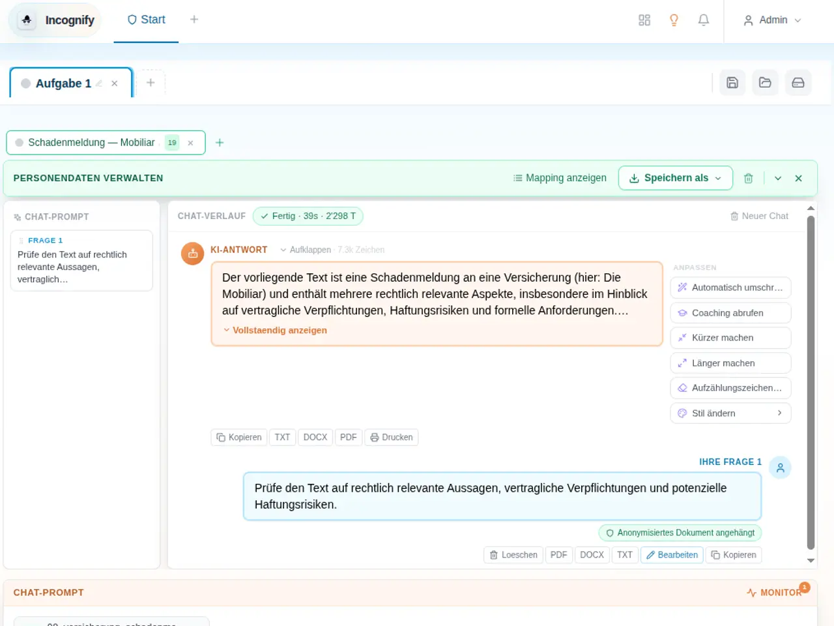The height and width of the screenshot is (626, 834).
Task: Edit the question with Bearbeiten
Action: [x=672, y=555]
